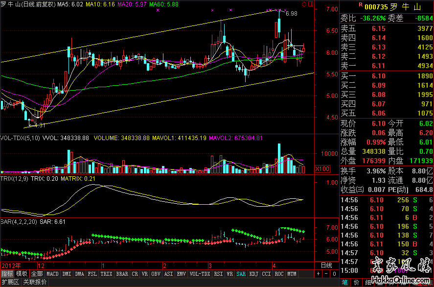Switch indicator to OBV
The image size is (434, 287).
[x=156, y=274]
